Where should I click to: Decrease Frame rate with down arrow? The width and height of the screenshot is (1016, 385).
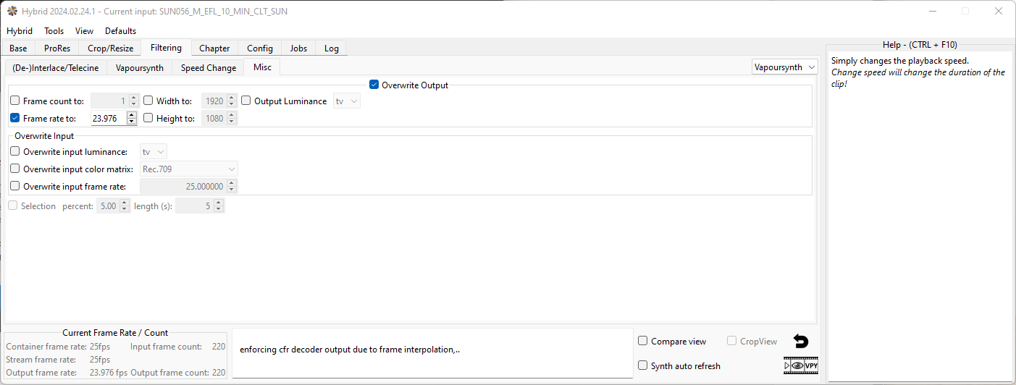pos(131,122)
